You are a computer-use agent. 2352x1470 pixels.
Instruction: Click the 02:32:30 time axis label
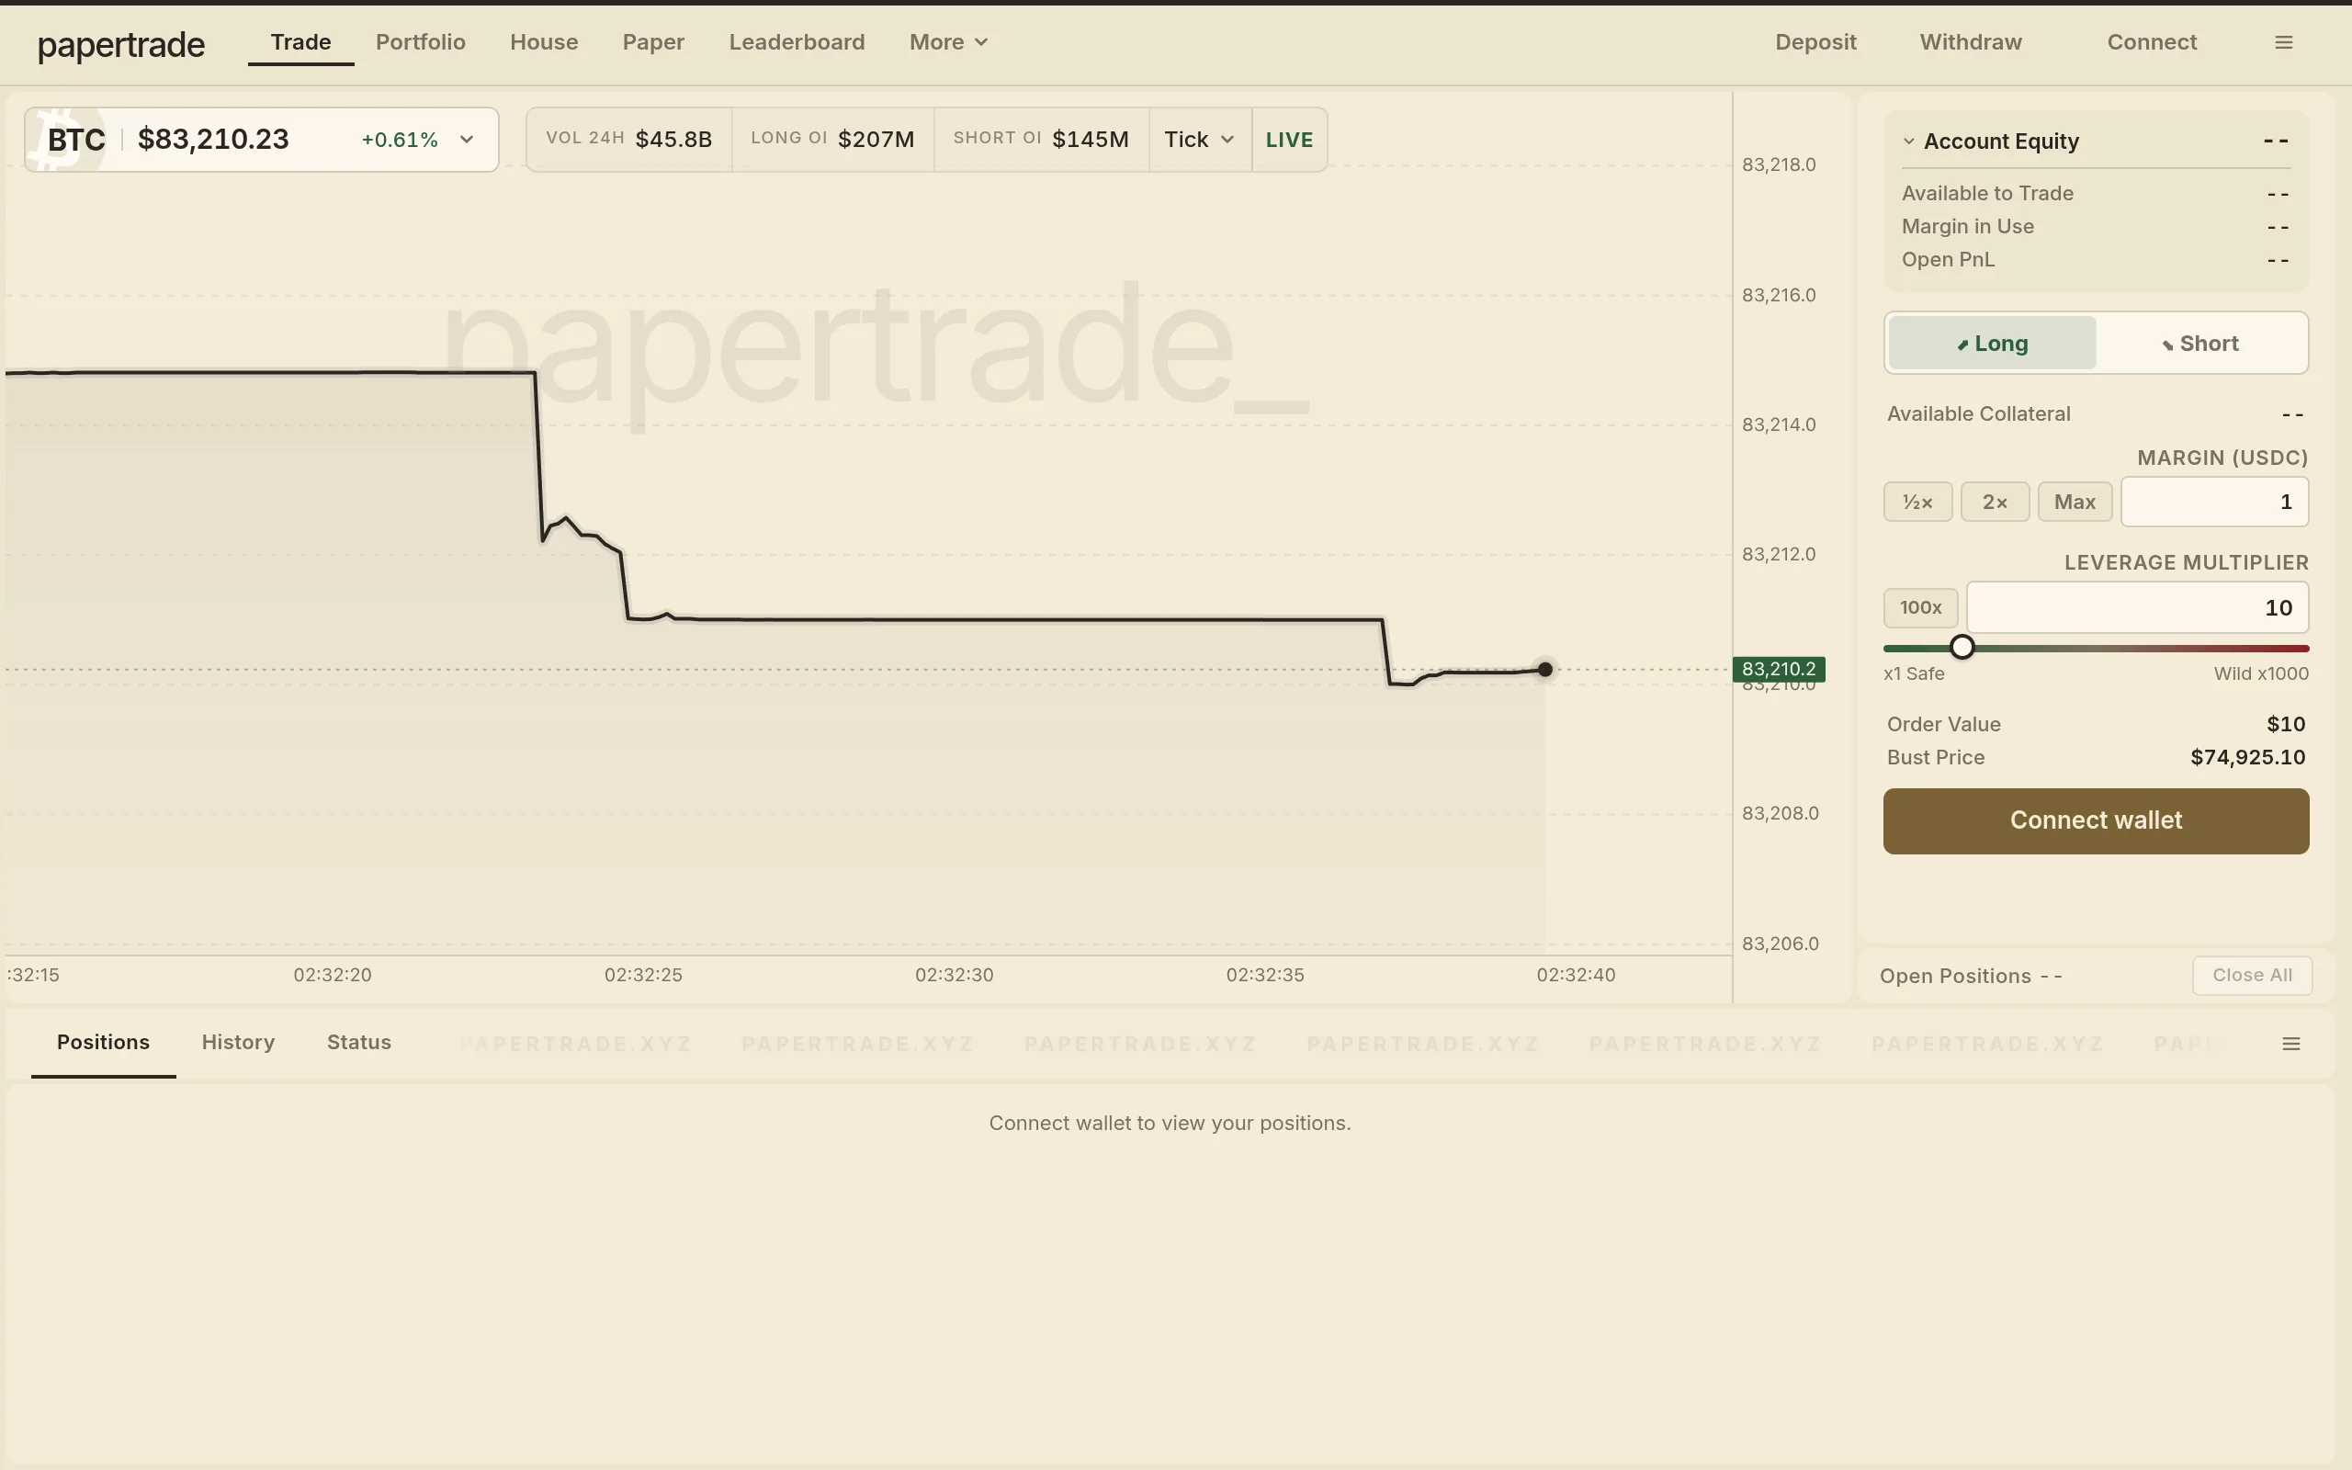pos(954,975)
